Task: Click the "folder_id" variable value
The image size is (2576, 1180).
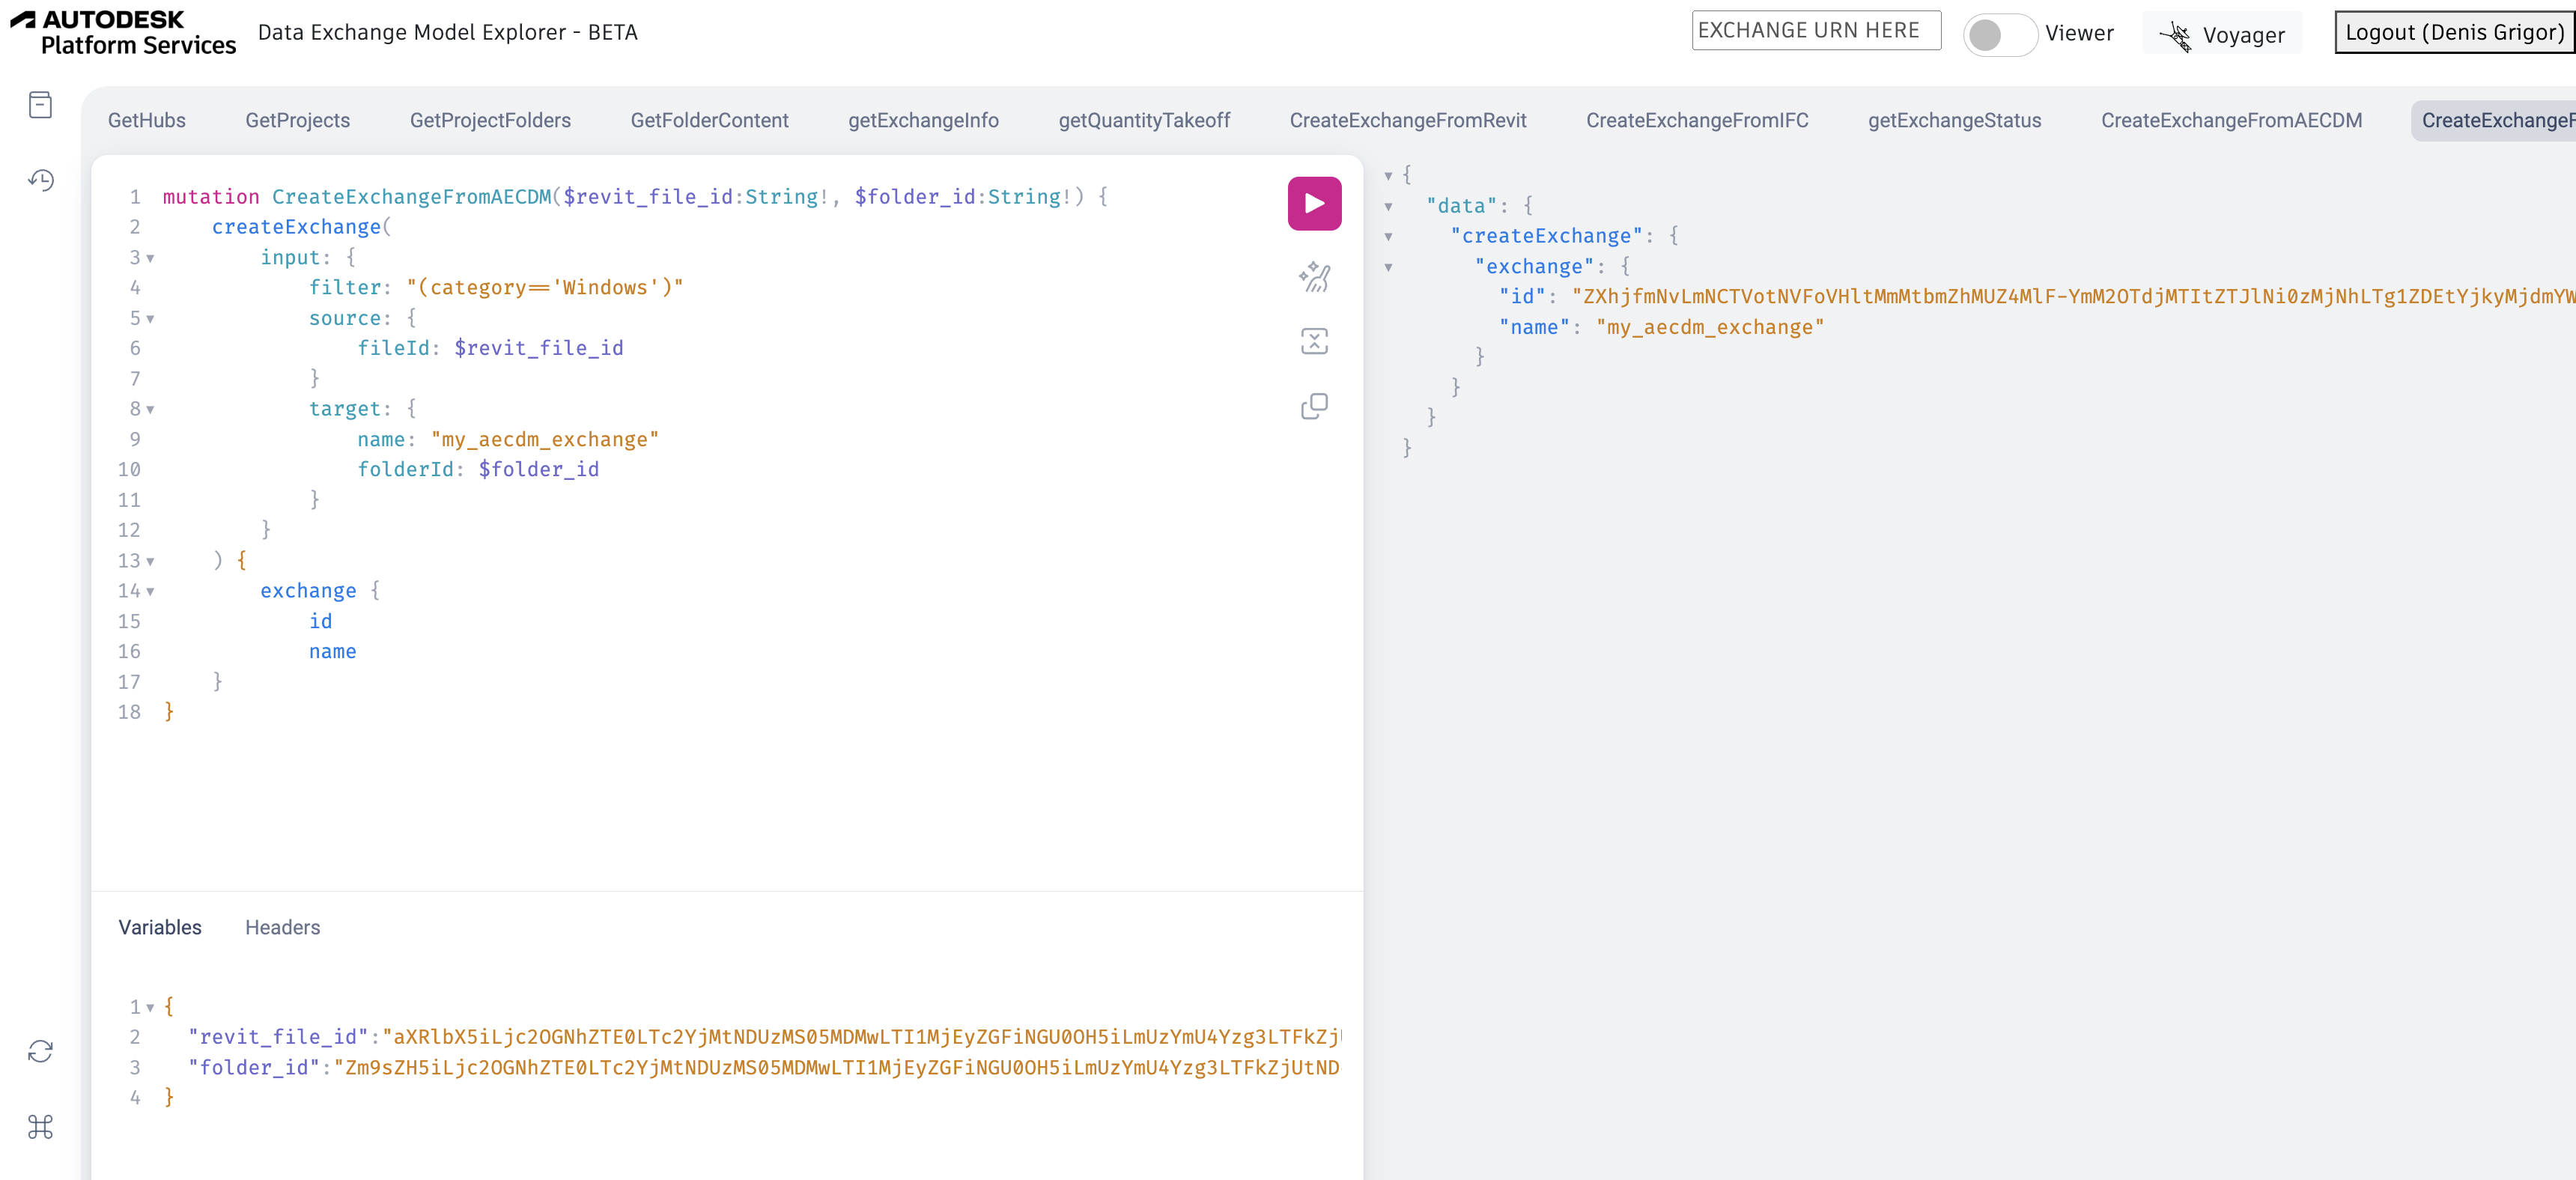Action: [x=837, y=1068]
